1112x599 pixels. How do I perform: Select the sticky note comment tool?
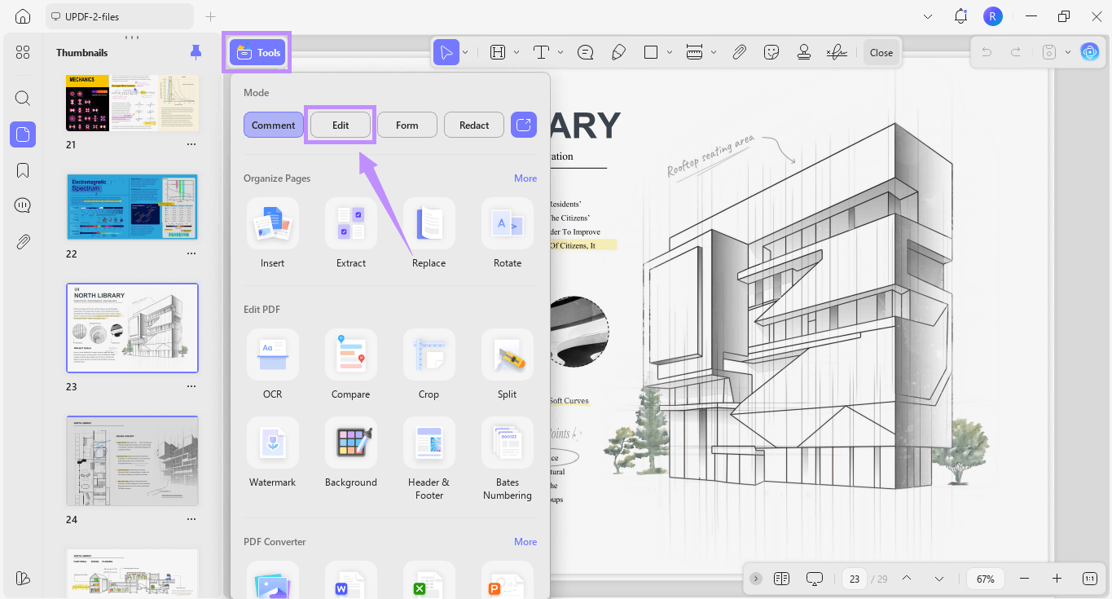[586, 51]
